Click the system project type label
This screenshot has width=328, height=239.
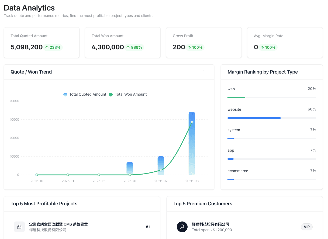234,130
